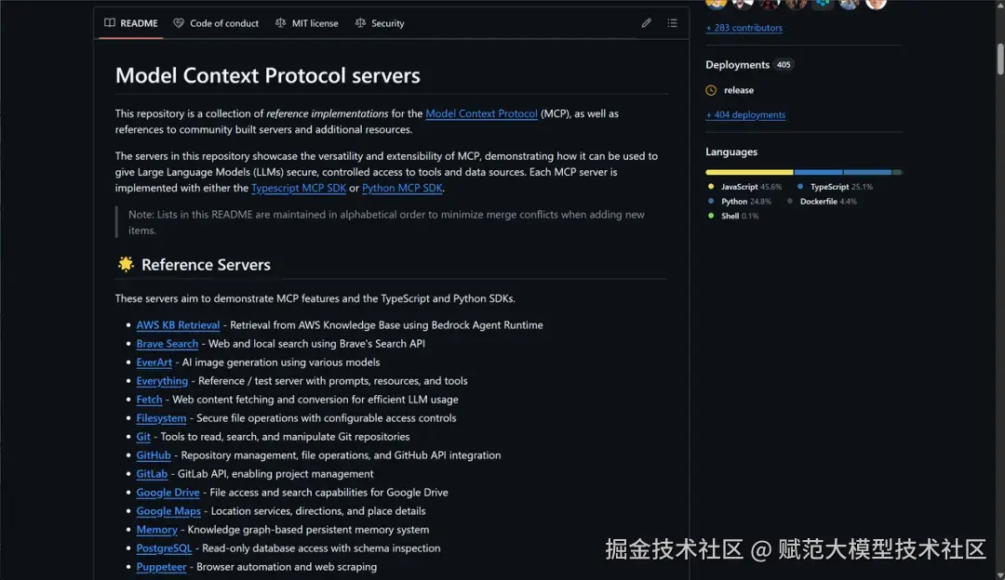
Task: Open the PostgreSQL server link
Action: pos(164,547)
